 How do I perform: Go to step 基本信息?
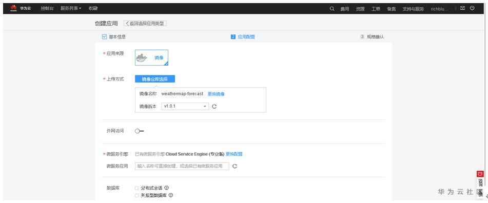[114, 37]
